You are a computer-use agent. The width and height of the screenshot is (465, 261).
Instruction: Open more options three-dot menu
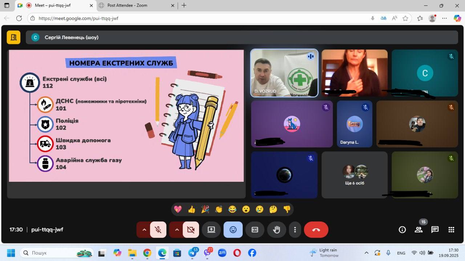295,230
